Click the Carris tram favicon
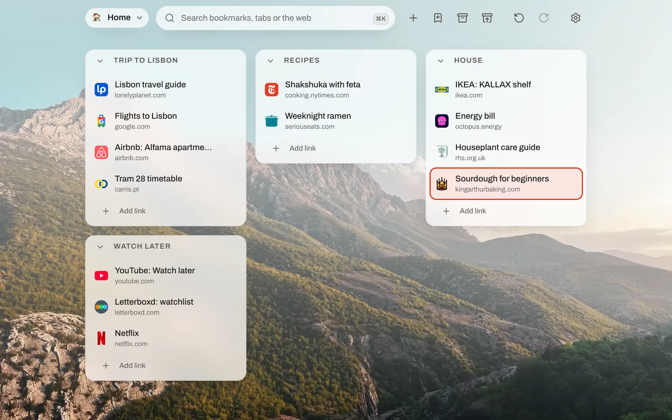The height and width of the screenshot is (420, 672). (x=101, y=184)
